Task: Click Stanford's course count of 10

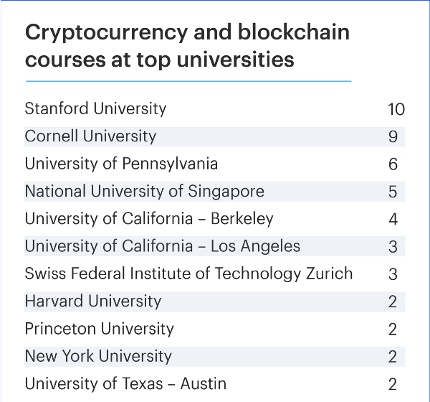Action: click(396, 110)
